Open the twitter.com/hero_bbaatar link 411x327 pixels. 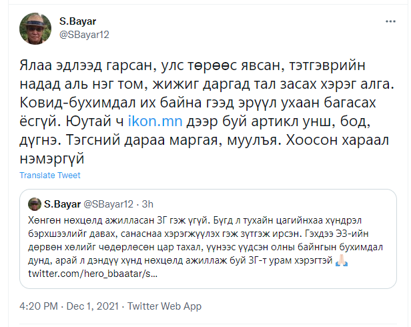(93, 274)
